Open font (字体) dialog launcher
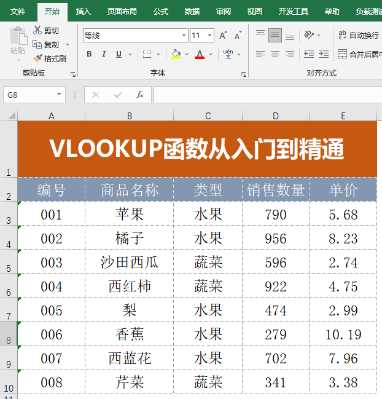 point(244,74)
